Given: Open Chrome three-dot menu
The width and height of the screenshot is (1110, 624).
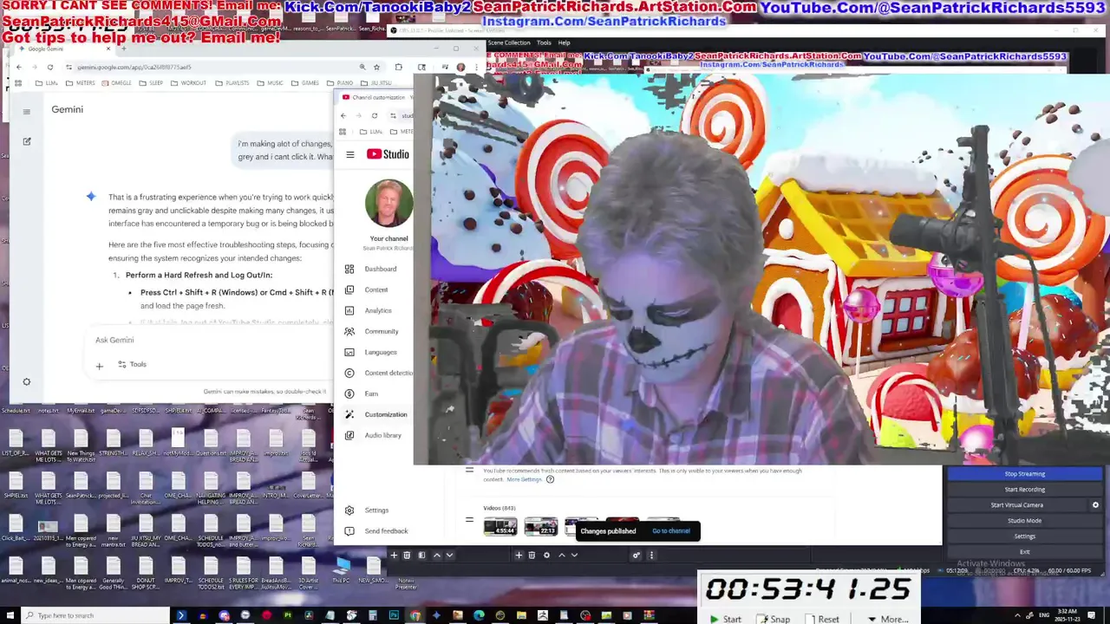Looking at the screenshot, I should click(476, 67).
